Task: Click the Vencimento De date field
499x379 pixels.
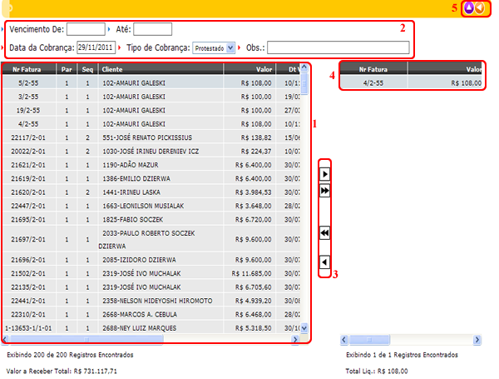Action: [86, 29]
